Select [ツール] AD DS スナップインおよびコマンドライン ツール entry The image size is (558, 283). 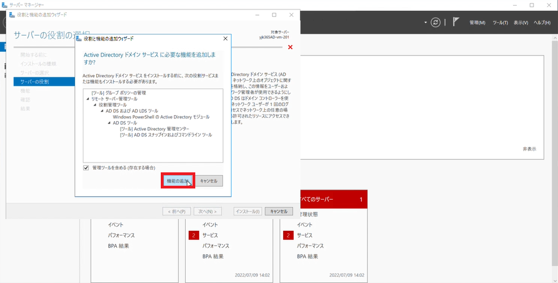pyautogui.click(x=166, y=135)
